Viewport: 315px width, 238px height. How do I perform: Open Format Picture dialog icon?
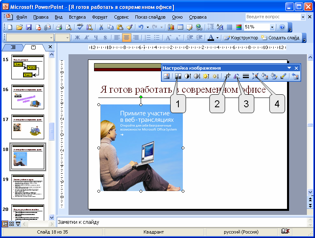coord(274,76)
